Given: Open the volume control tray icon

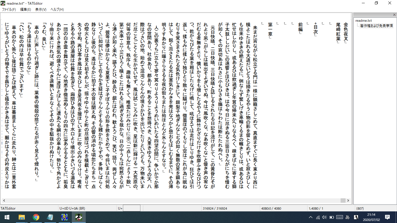Looking at the screenshot, I should pyautogui.click(x=325, y=217).
